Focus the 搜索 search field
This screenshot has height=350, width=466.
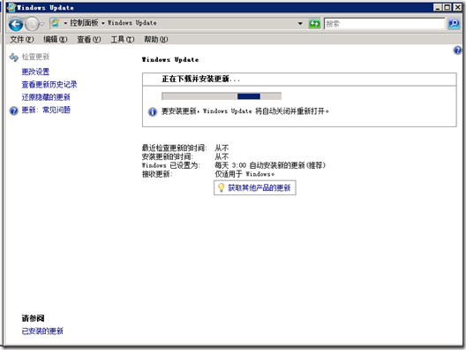[384, 24]
